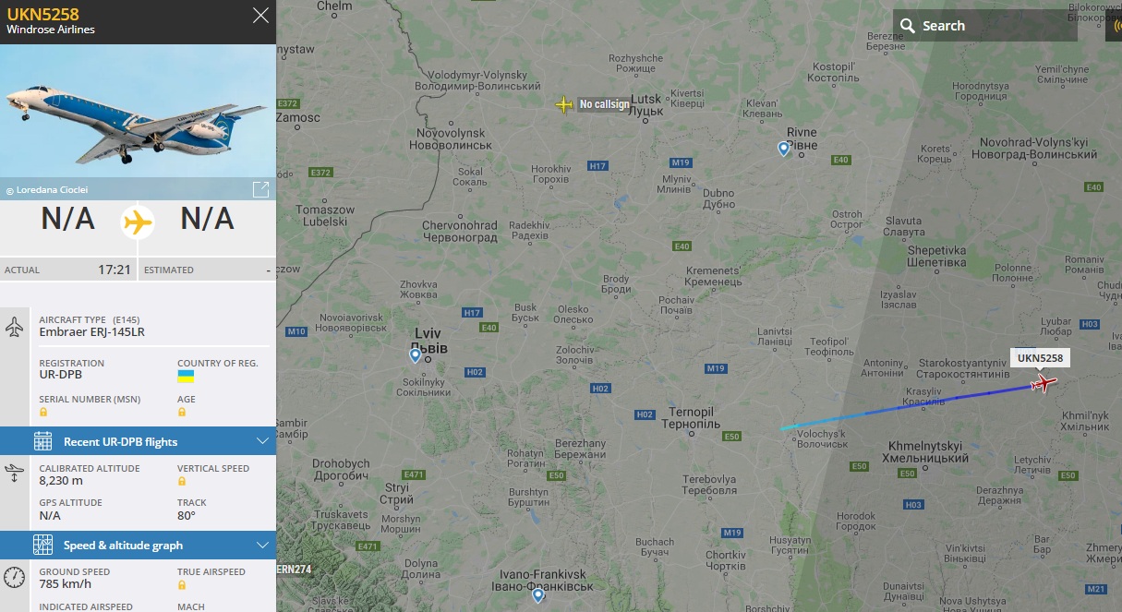The image size is (1122, 612).
Task: Click the serial number lock icon
Action: 43,412
